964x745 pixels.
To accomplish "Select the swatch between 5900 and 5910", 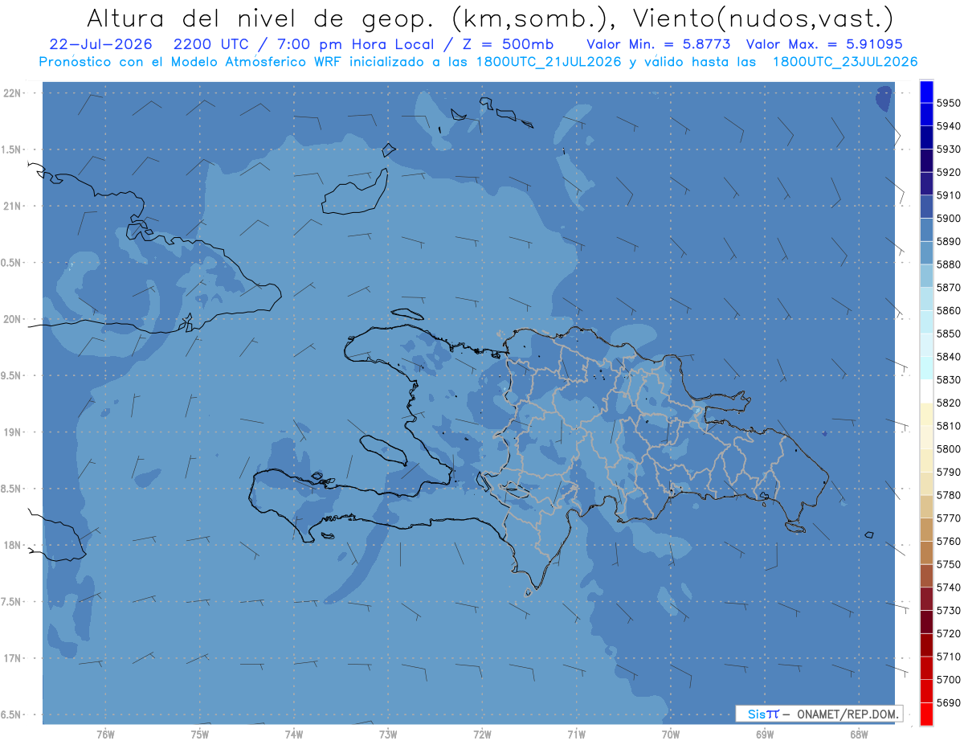I will click(x=926, y=207).
